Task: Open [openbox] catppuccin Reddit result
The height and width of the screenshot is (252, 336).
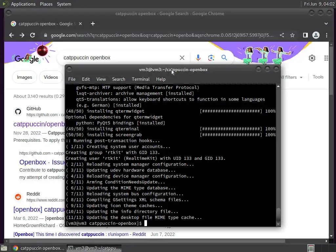Action: pos(39,209)
